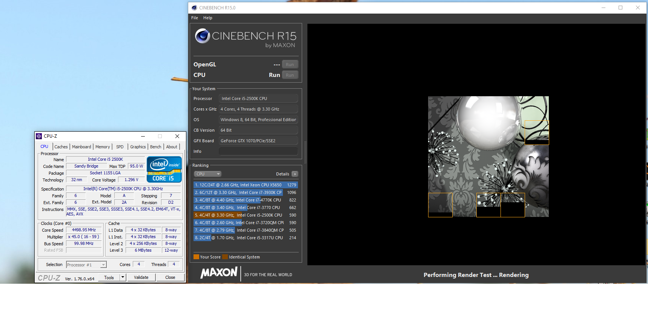Viewport: 648px width, 326px height.
Task: Switch to the About tab in CPU-Z
Action: pos(172,147)
